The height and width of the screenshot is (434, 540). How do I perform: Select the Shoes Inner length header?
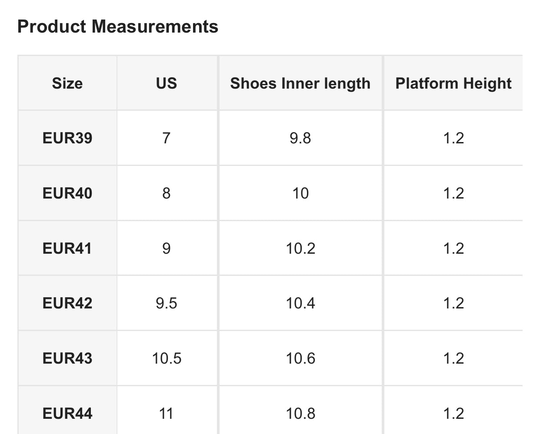click(300, 83)
